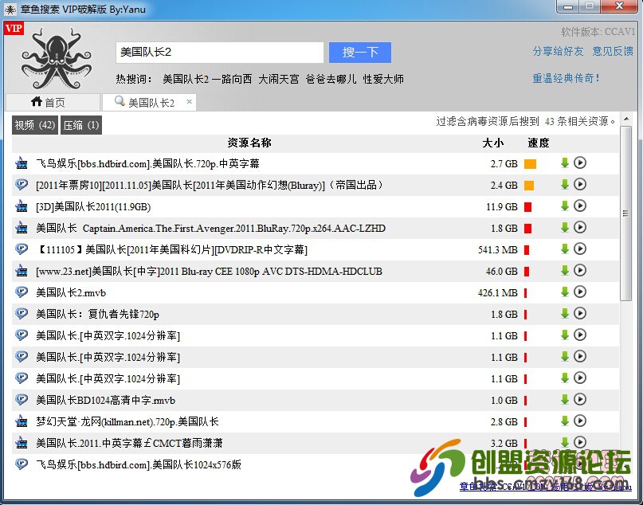Switch to the 首页 home tab
Screen dimensions: 643x505
53,102
